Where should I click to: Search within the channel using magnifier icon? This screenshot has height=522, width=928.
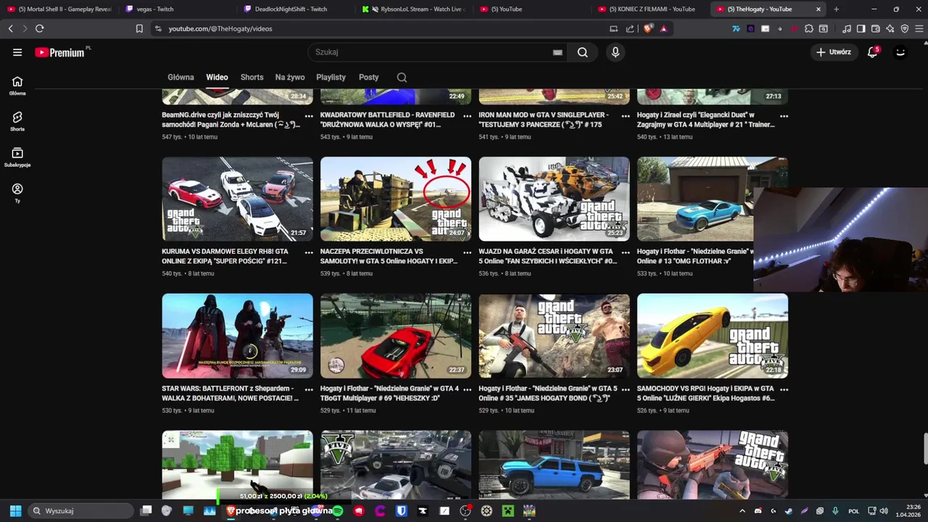(x=402, y=78)
